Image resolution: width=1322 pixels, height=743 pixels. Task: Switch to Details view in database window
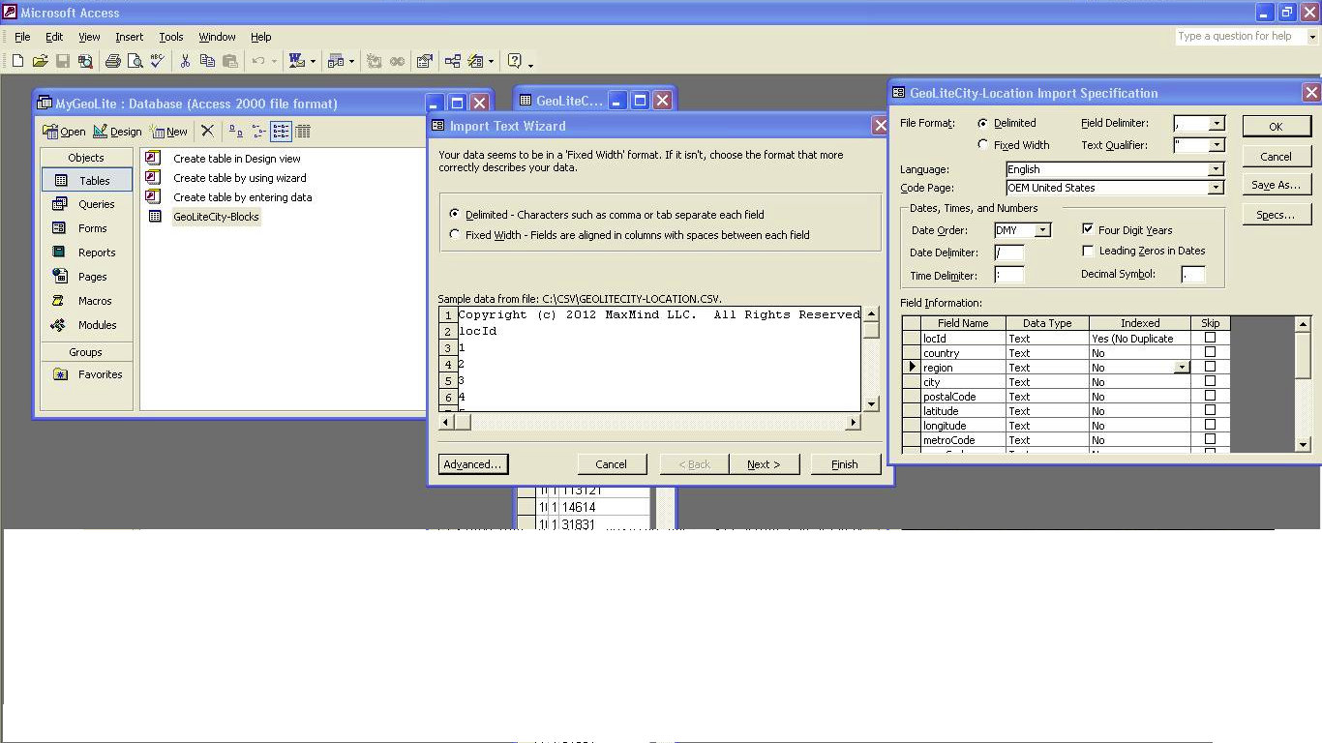[x=303, y=131]
